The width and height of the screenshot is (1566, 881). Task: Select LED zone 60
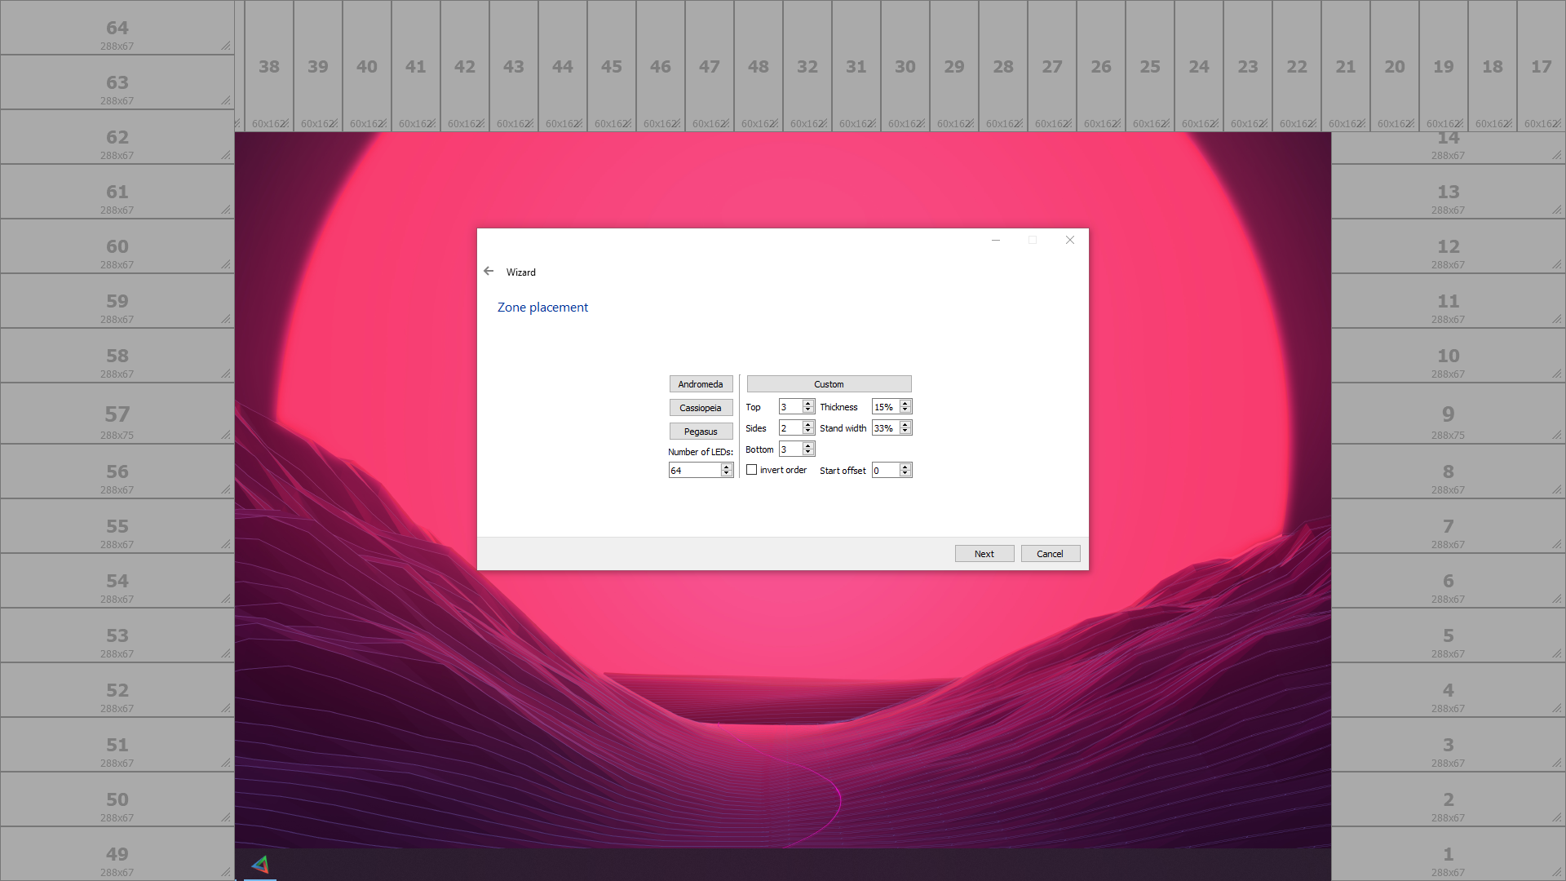(x=117, y=246)
